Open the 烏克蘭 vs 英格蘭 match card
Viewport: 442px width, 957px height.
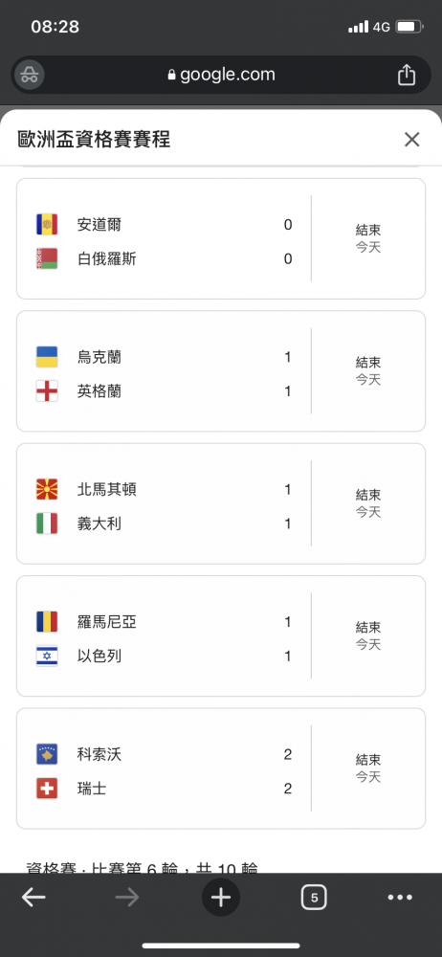tap(221, 371)
